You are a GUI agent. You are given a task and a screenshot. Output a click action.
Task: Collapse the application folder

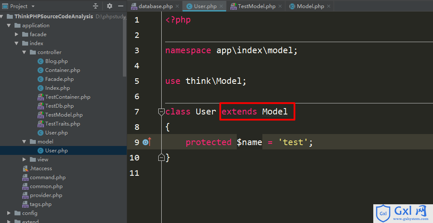point(9,26)
